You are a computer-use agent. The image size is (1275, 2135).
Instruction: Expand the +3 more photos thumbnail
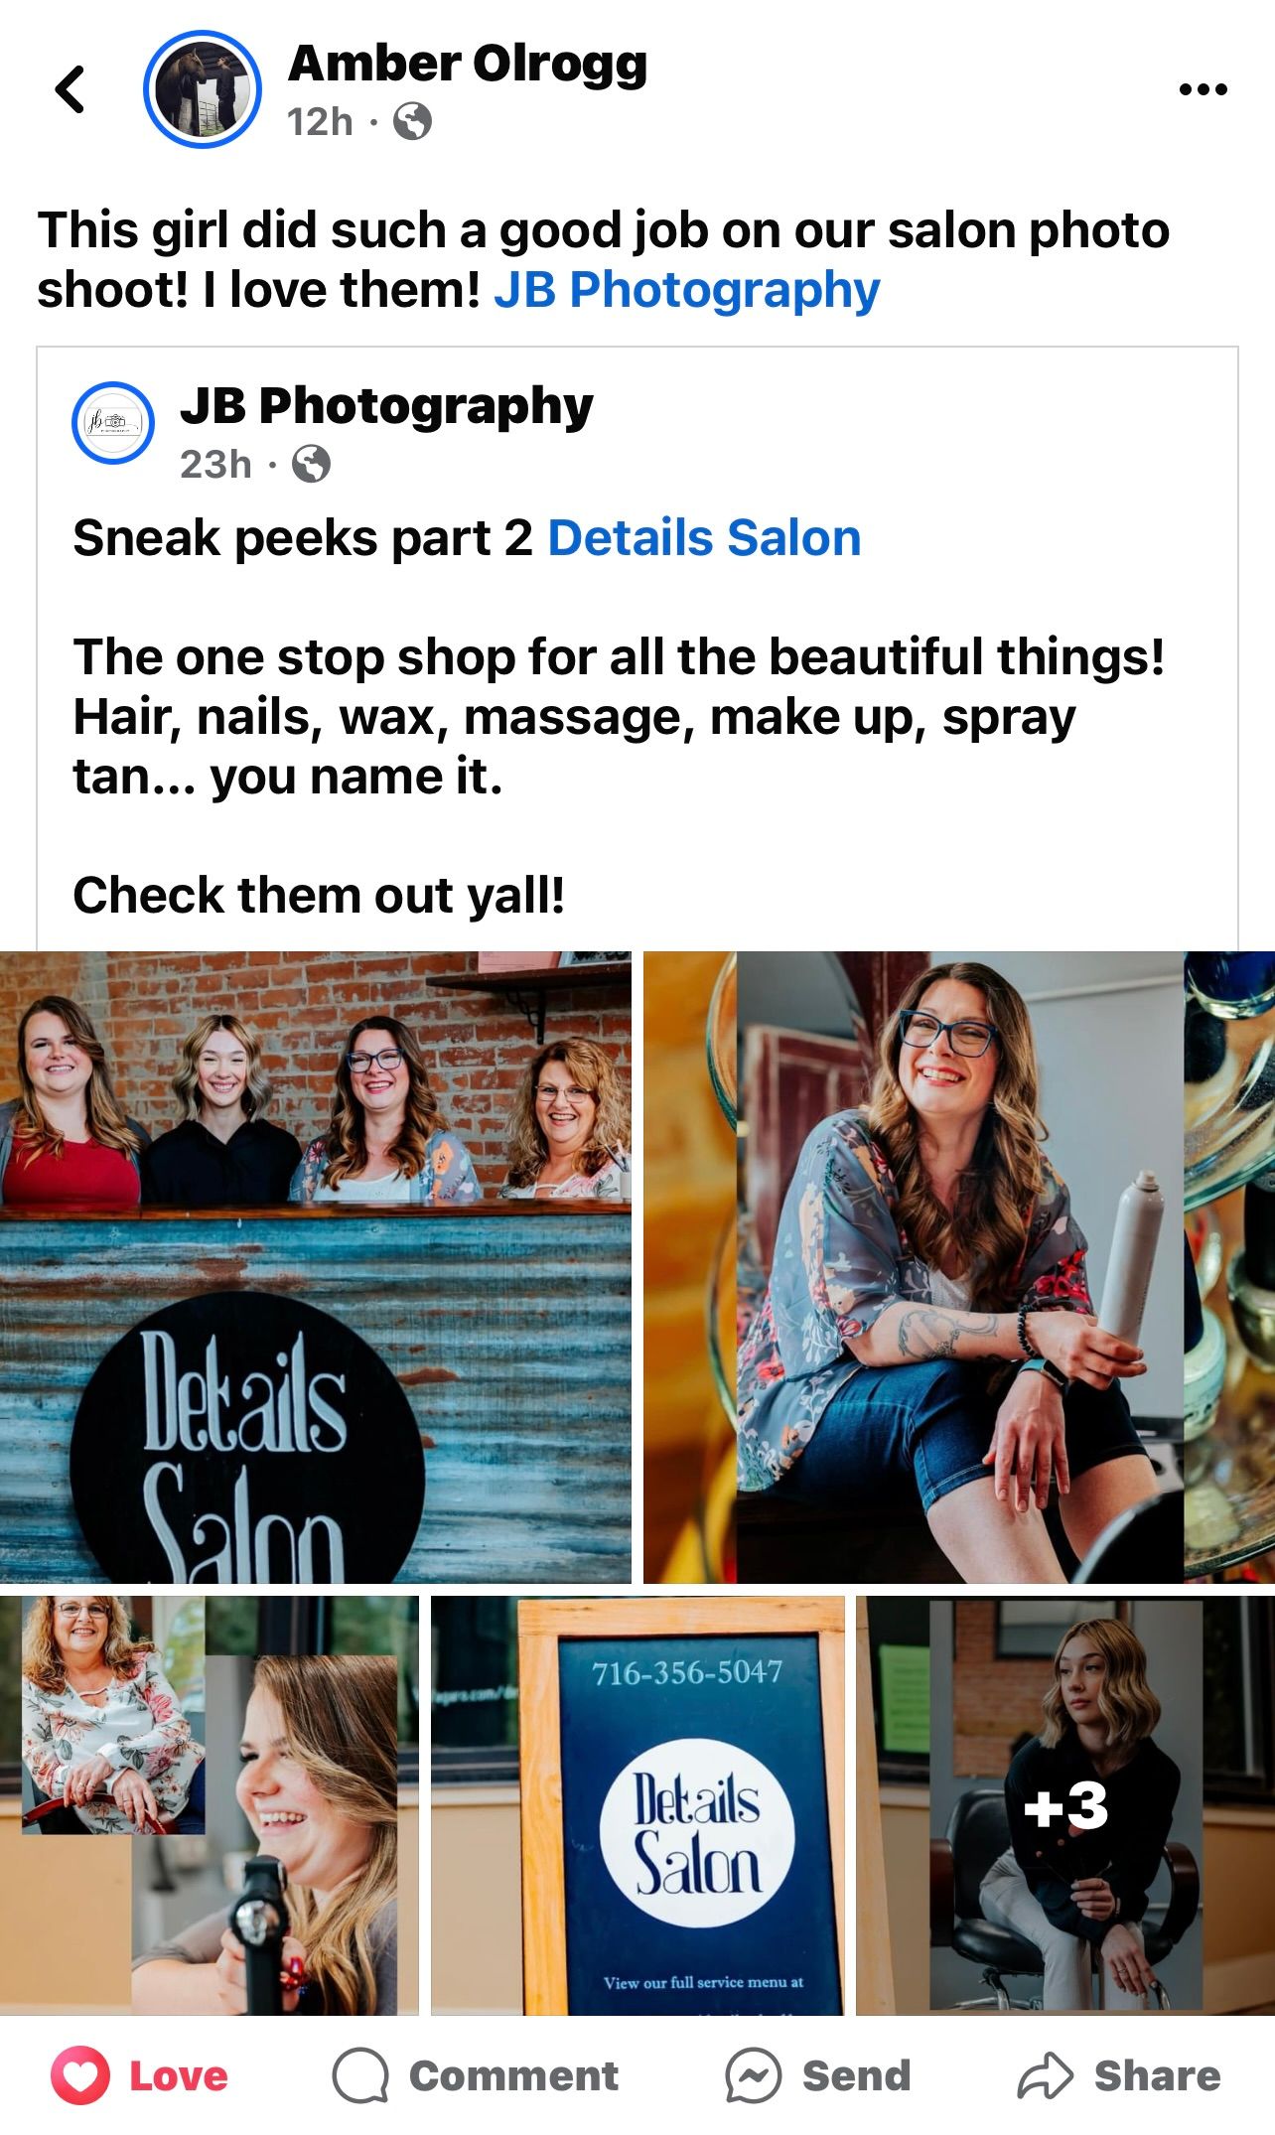coord(1065,1805)
